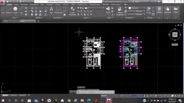Add new drawing tab with plus
The width and height of the screenshot is (184, 103).
point(38,21)
